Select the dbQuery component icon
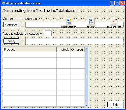The width and height of the screenshot is (126, 110). tap(91, 21)
